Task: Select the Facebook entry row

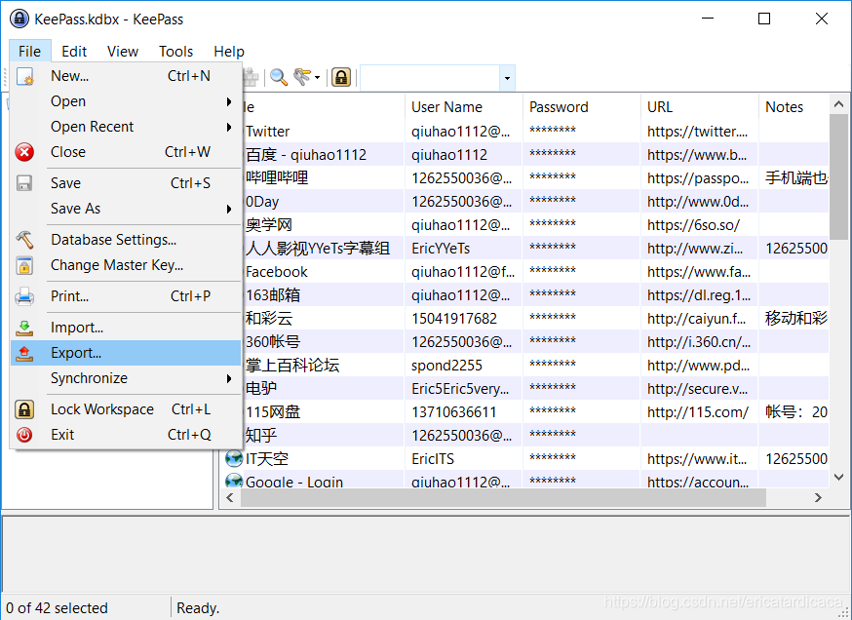Action: click(x=535, y=271)
